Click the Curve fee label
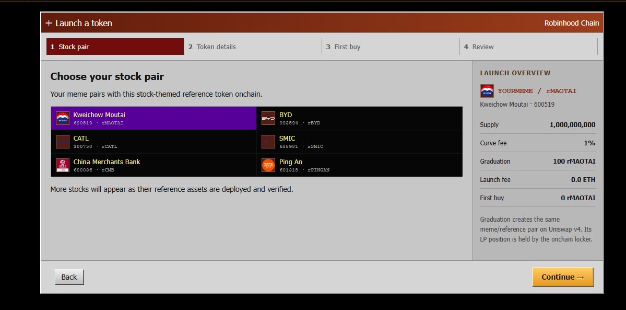Viewport: 626px width, 310px height. click(x=493, y=143)
